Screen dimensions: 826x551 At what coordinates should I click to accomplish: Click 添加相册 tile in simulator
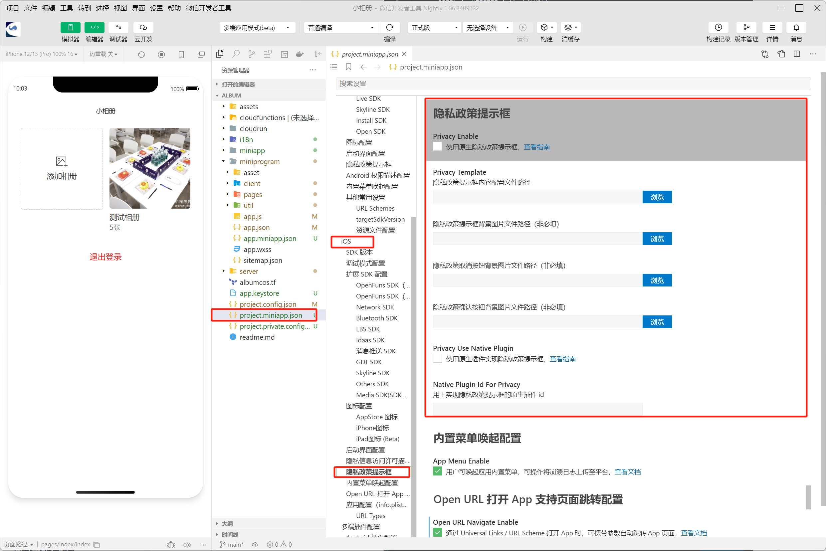[62, 168]
